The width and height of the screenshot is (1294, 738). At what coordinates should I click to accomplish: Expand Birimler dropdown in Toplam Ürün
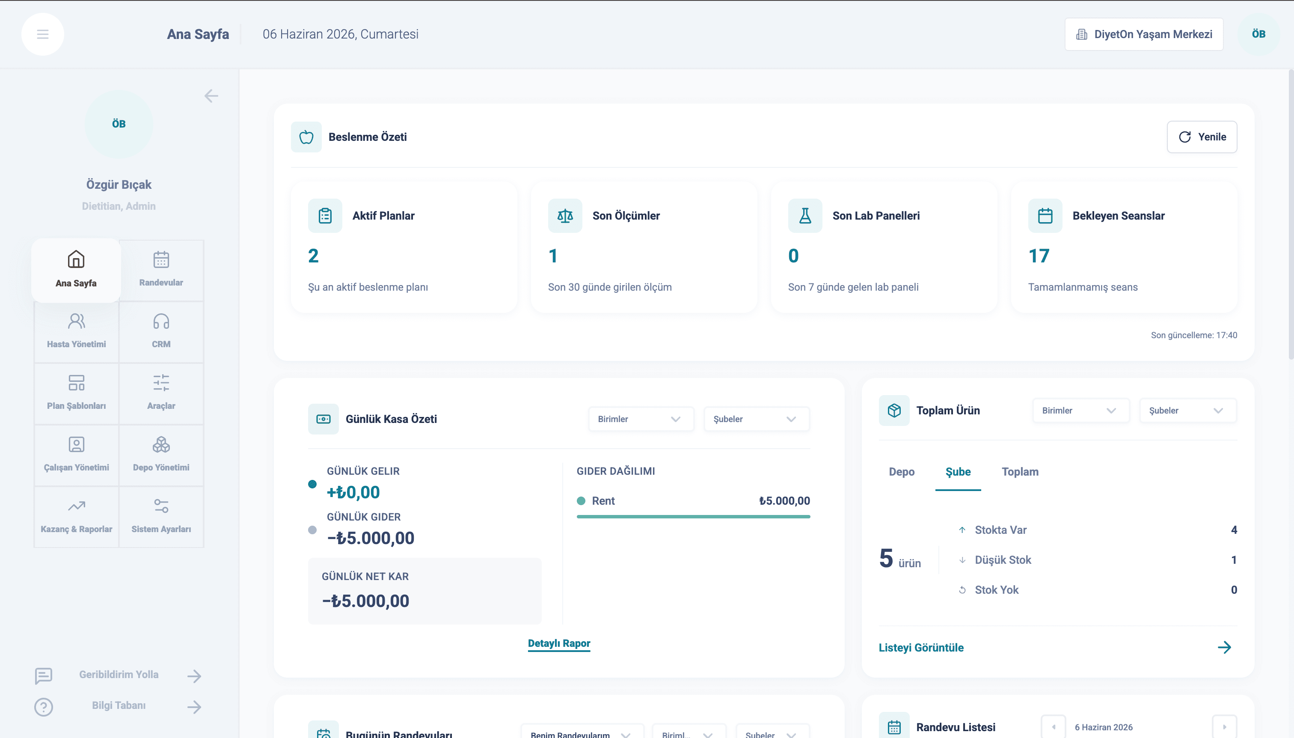coord(1081,411)
